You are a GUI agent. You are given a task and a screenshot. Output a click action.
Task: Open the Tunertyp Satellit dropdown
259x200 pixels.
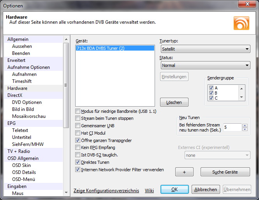point(206,49)
